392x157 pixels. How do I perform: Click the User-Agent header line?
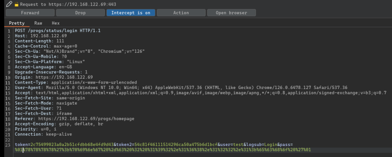click(x=181, y=87)
